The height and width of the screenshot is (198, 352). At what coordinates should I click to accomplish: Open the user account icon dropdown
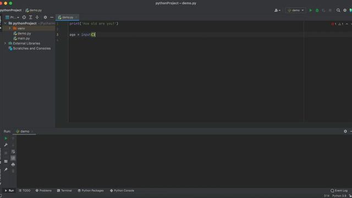277,10
